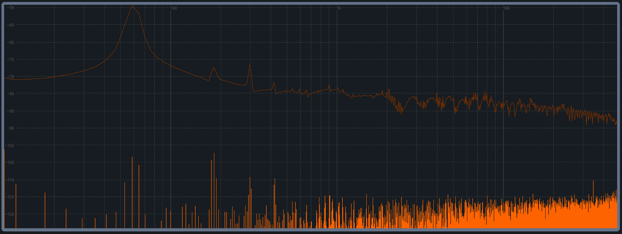Viewport: 622px width, 234px height.
Task: Click the 1K frequency label
Action: point(339,8)
